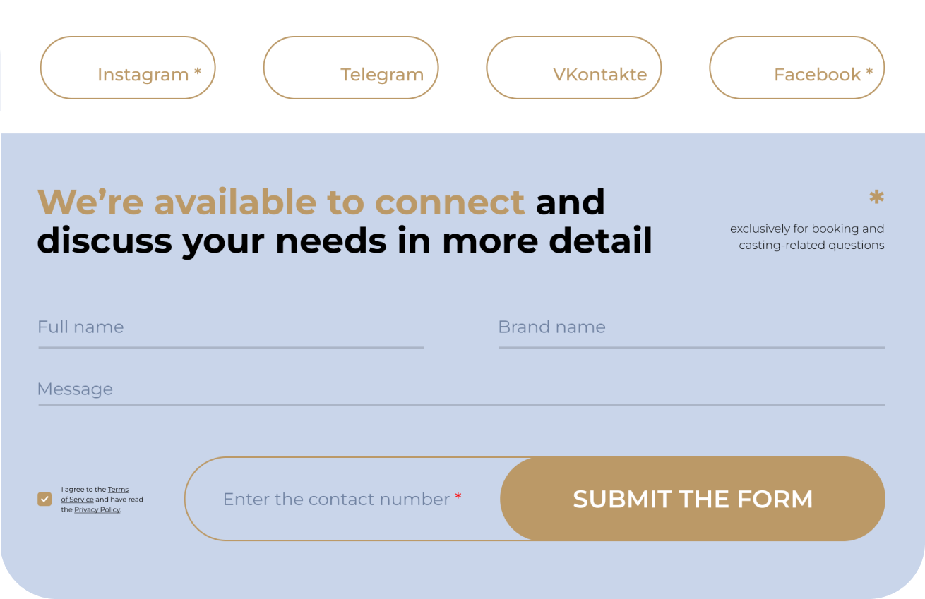Focus the Brand name field
This screenshot has width=925, height=599.
pos(691,328)
